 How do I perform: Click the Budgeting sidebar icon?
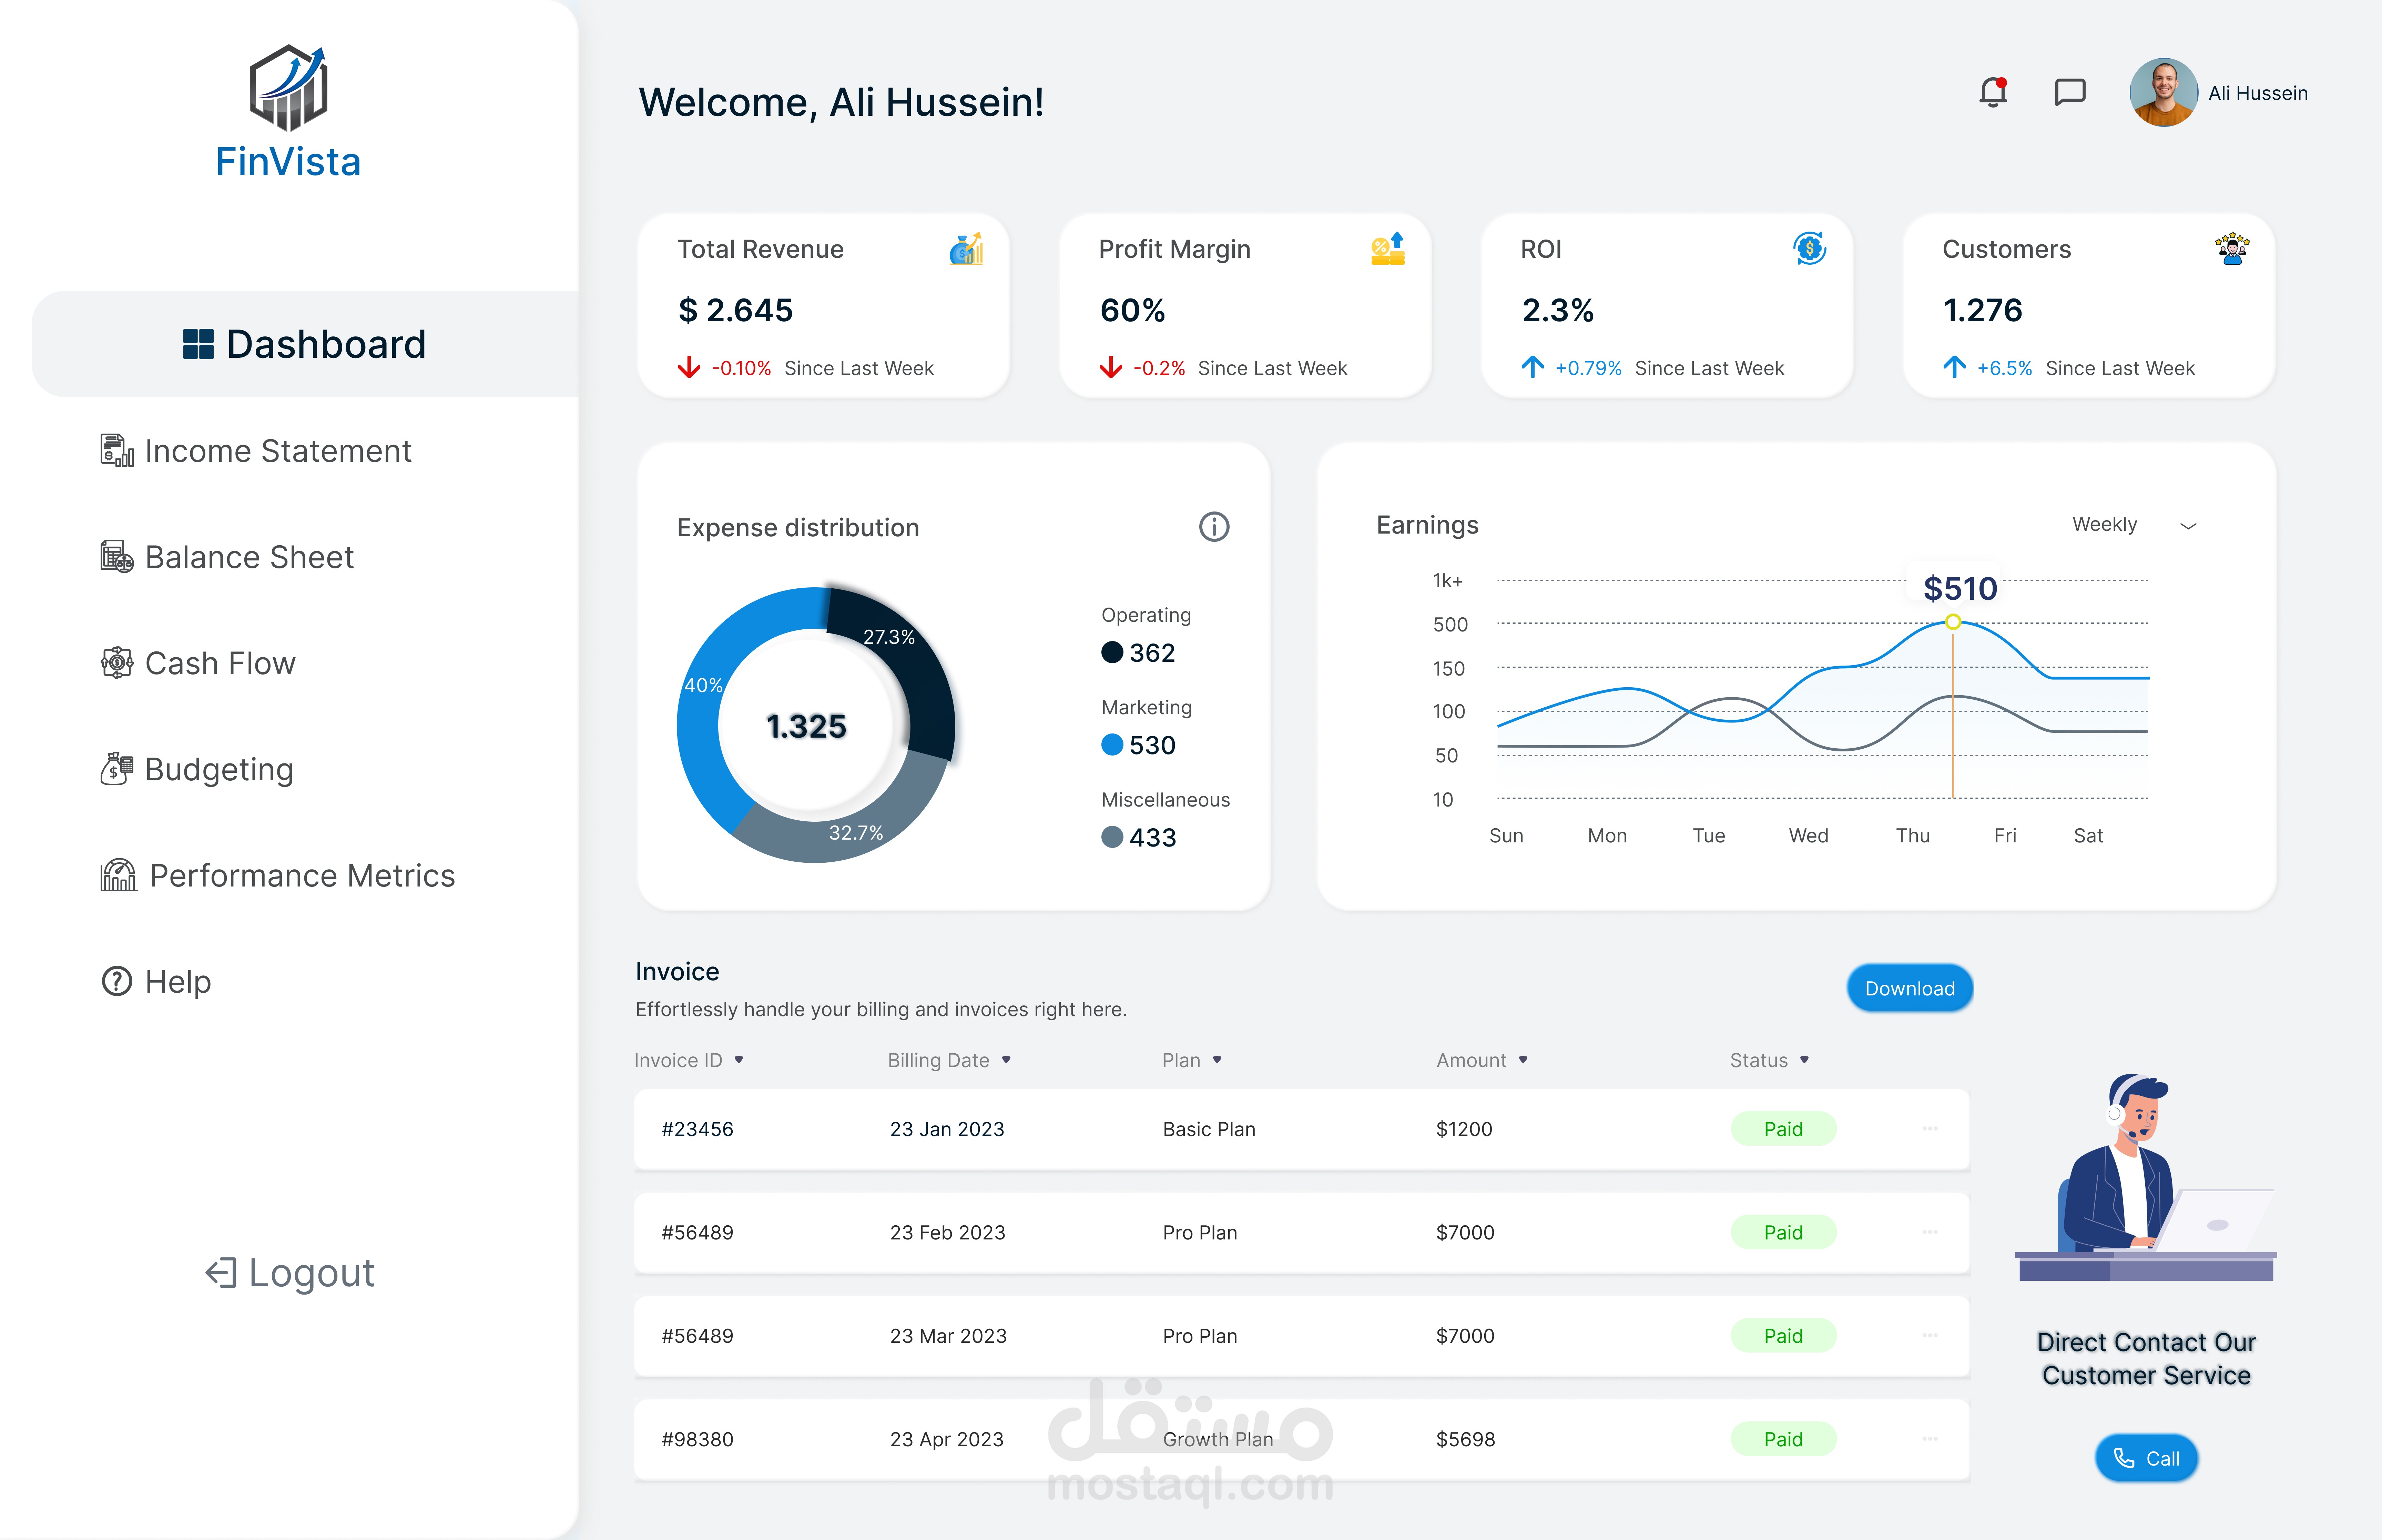point(117,769)
